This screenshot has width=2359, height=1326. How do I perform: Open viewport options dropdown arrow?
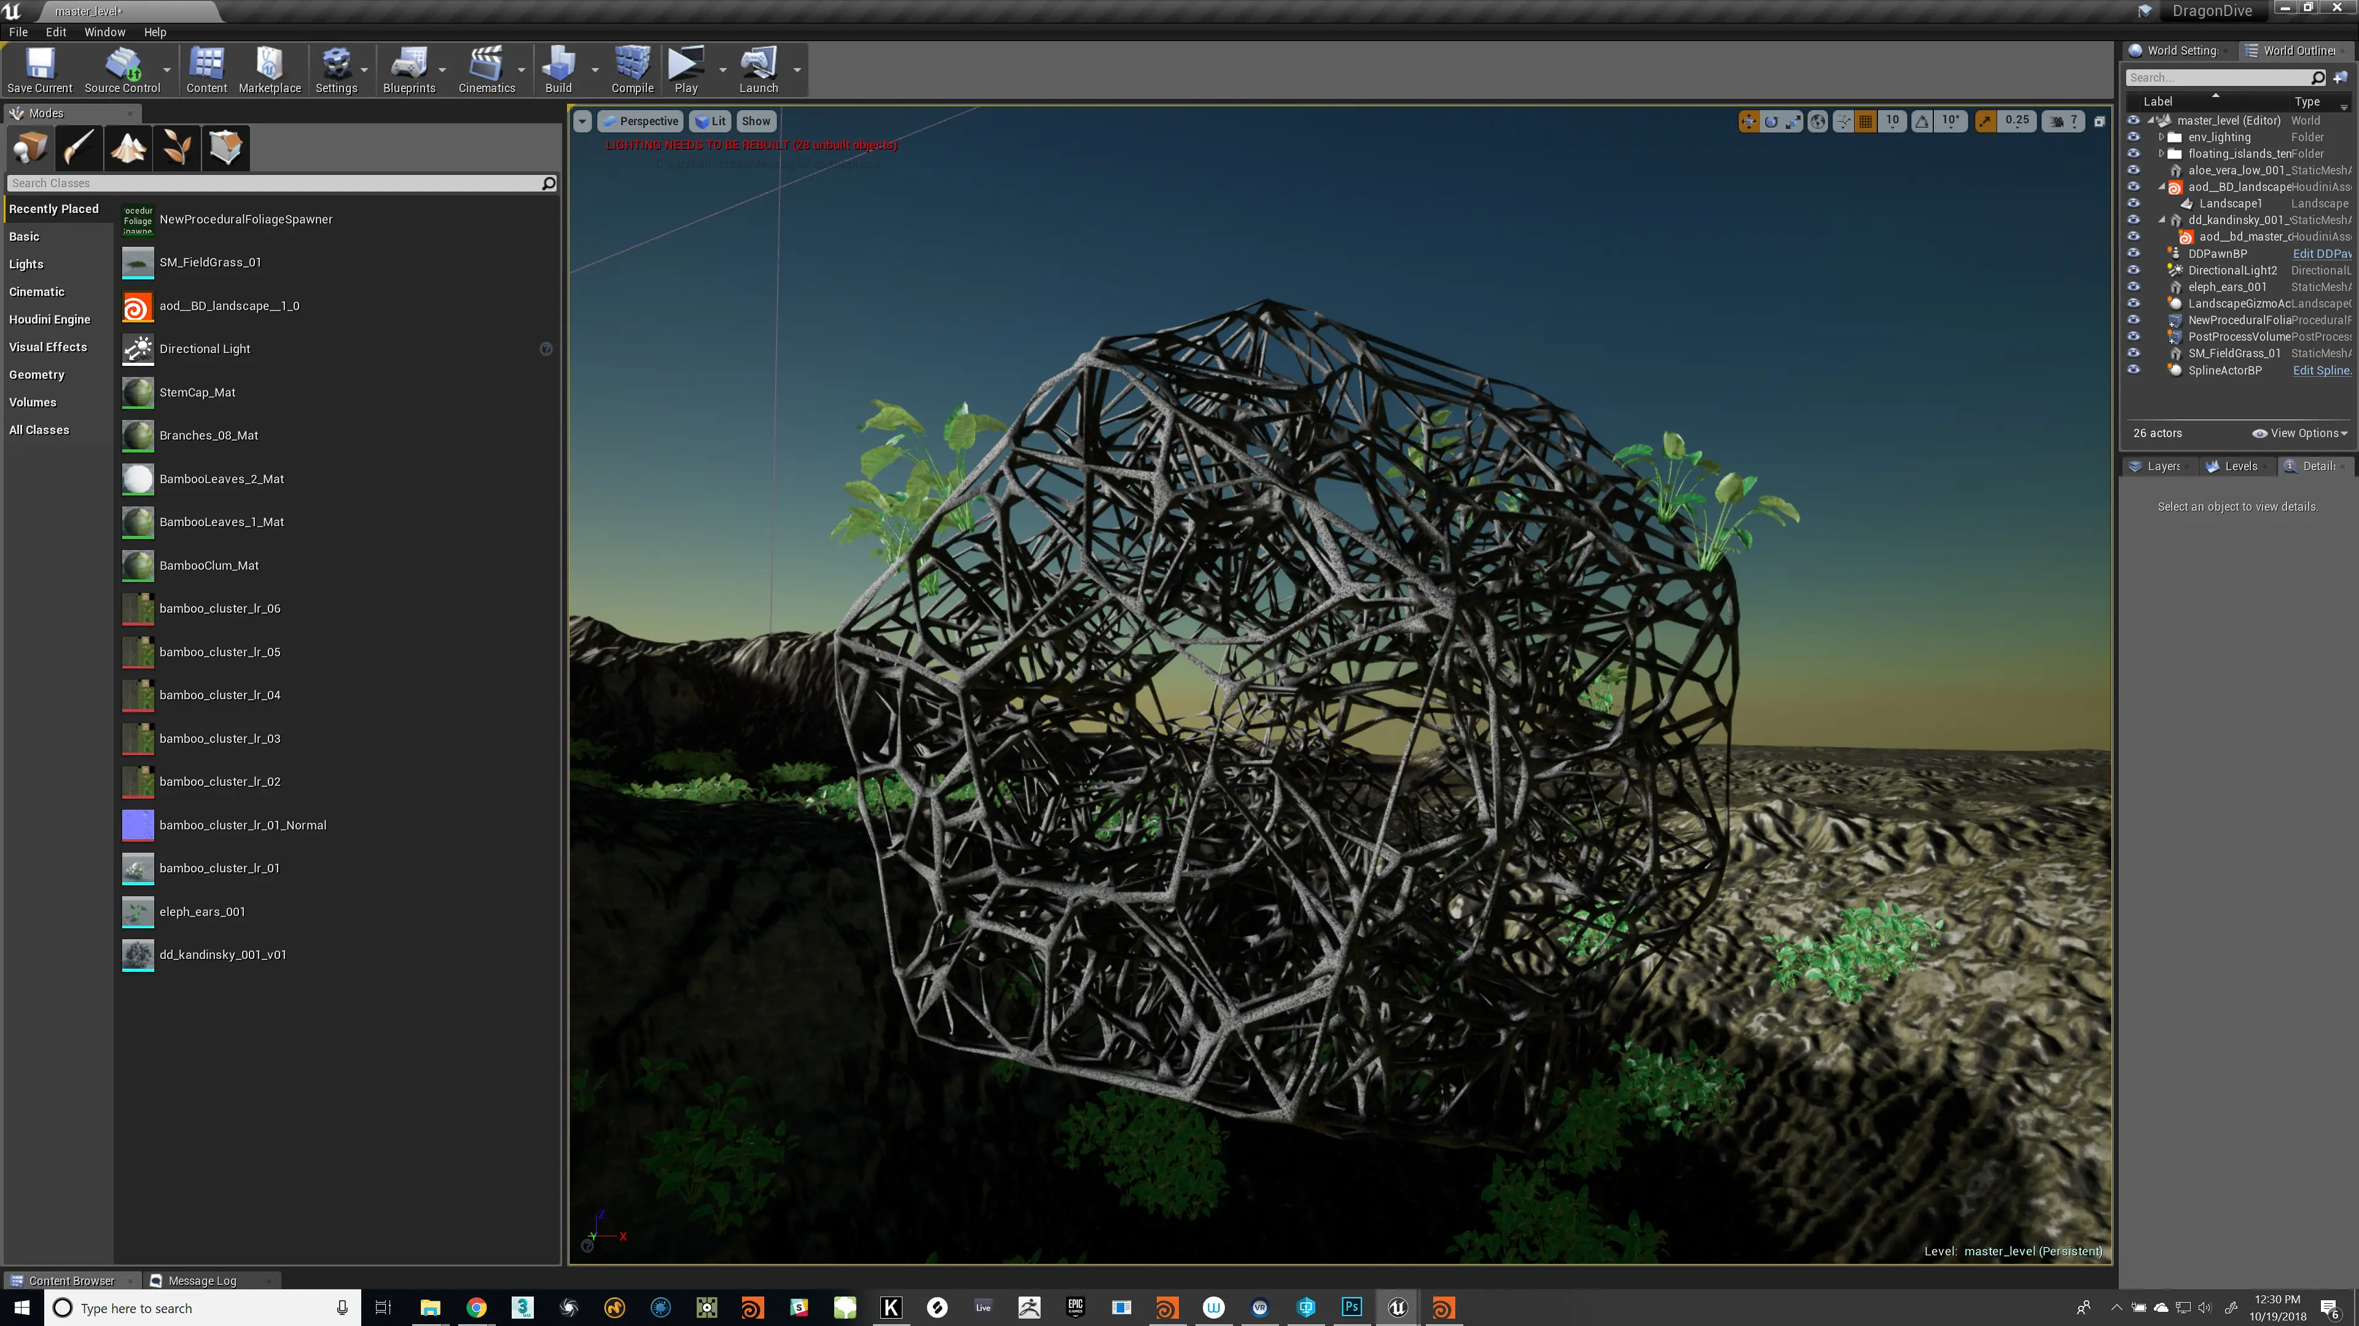click(582, 121)
